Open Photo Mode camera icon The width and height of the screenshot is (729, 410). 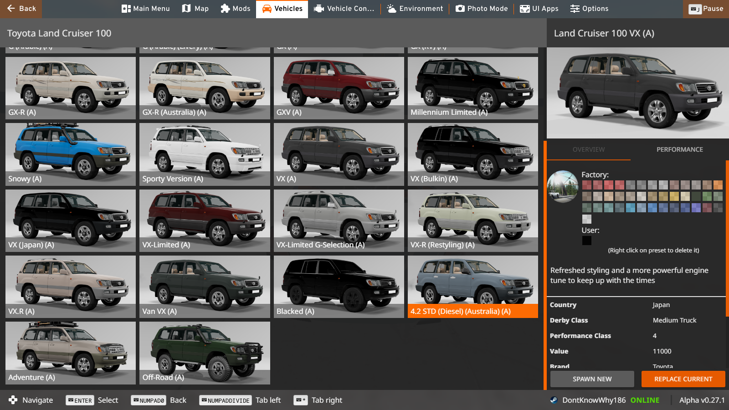coord(460,9)
